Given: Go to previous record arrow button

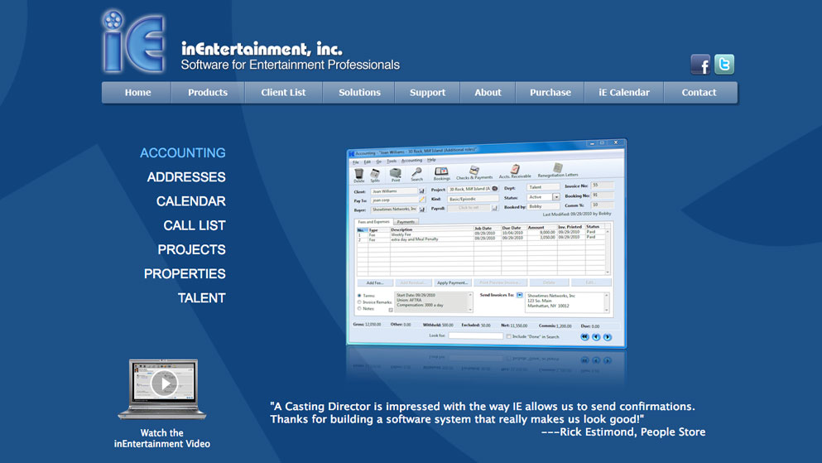Looking at the screenshot, I should click(x=596, y=337).
